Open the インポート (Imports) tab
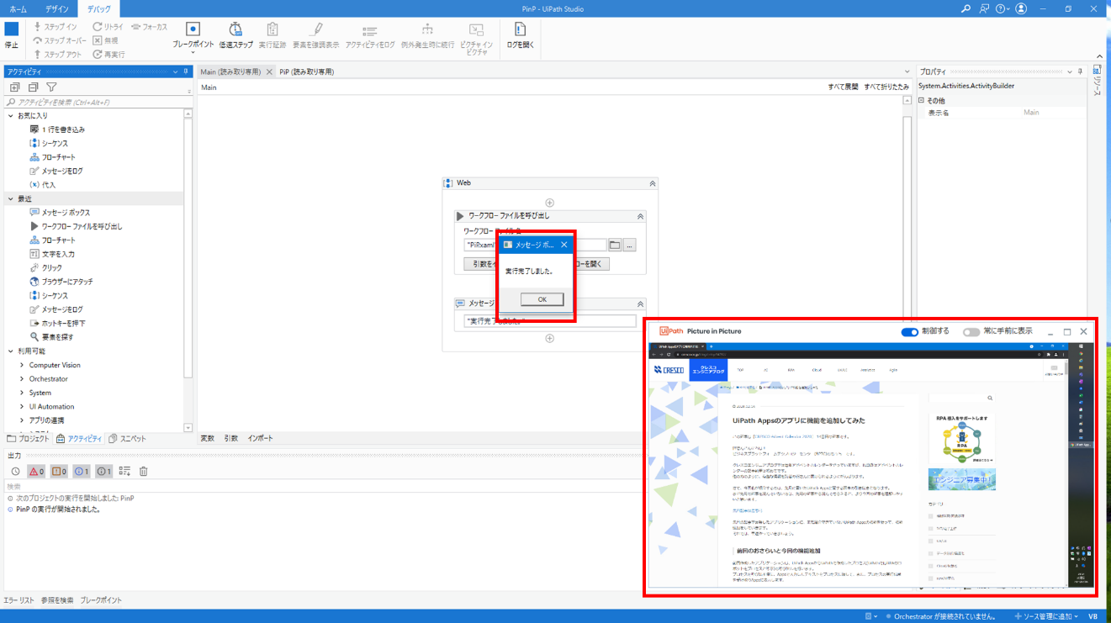The height and width of the screenshot is (623, 1111). pos(260,439)
